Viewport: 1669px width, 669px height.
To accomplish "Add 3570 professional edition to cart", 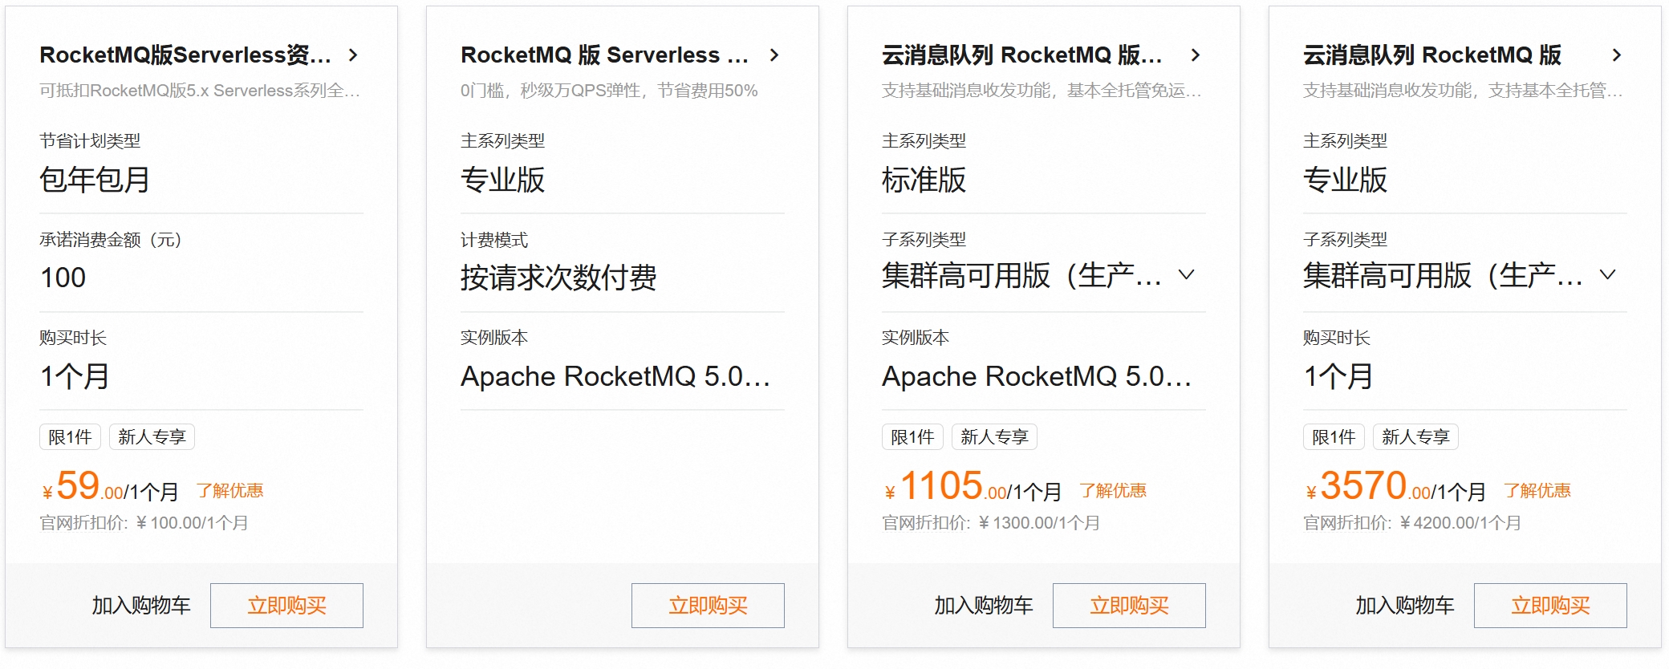I will (x=1405, y=606).
